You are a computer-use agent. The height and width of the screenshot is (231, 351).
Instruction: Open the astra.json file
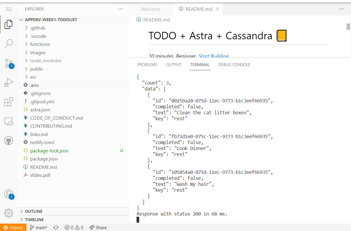coord(73,110)
